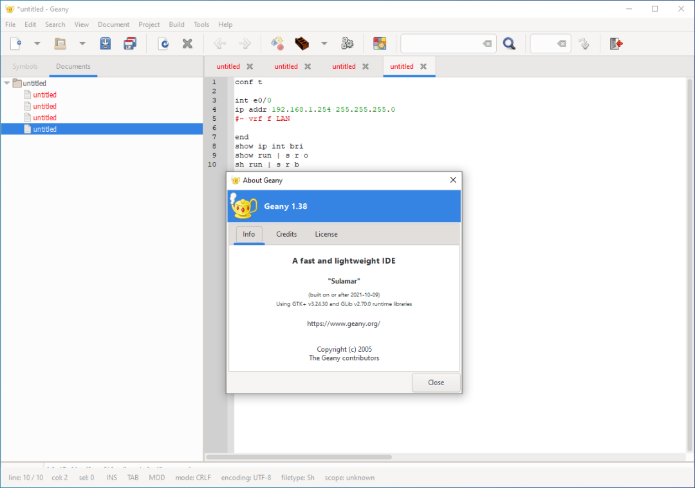Open the Project menu
Viewport: 695px width, 488px height.
click(x=149, y=24)
